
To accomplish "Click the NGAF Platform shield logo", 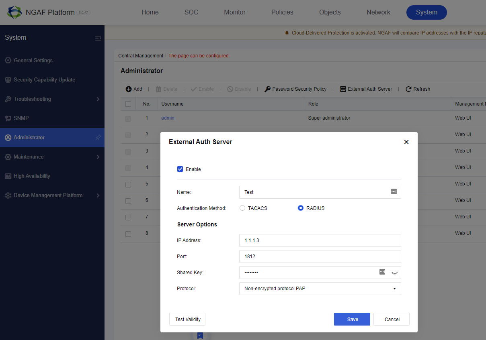I will point(14,12).
